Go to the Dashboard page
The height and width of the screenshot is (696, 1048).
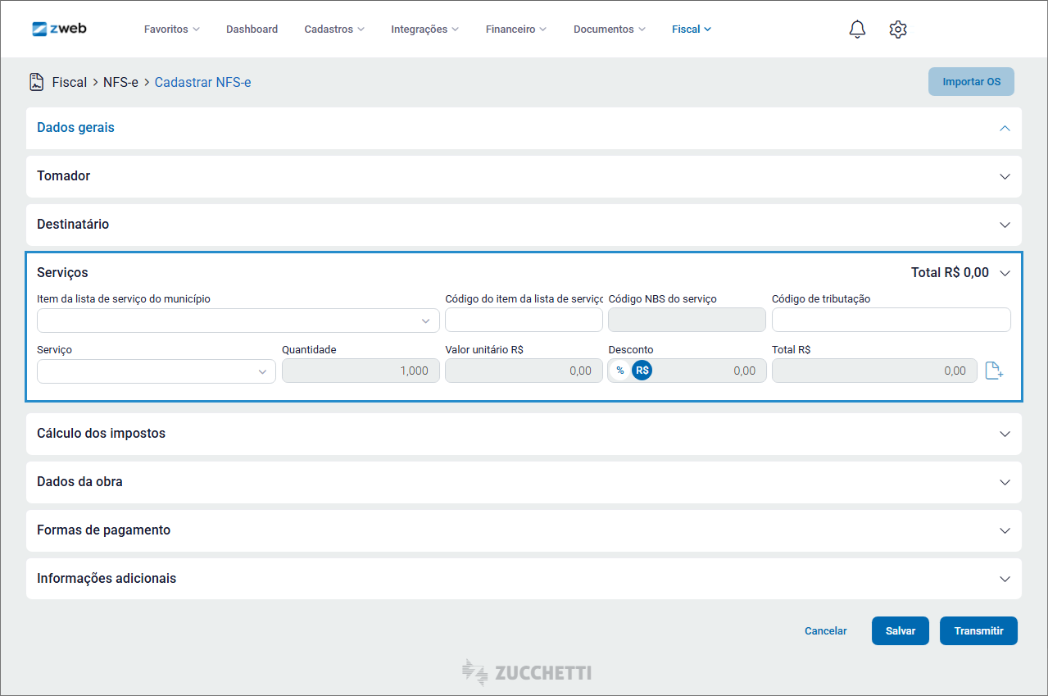click(252, 30)
